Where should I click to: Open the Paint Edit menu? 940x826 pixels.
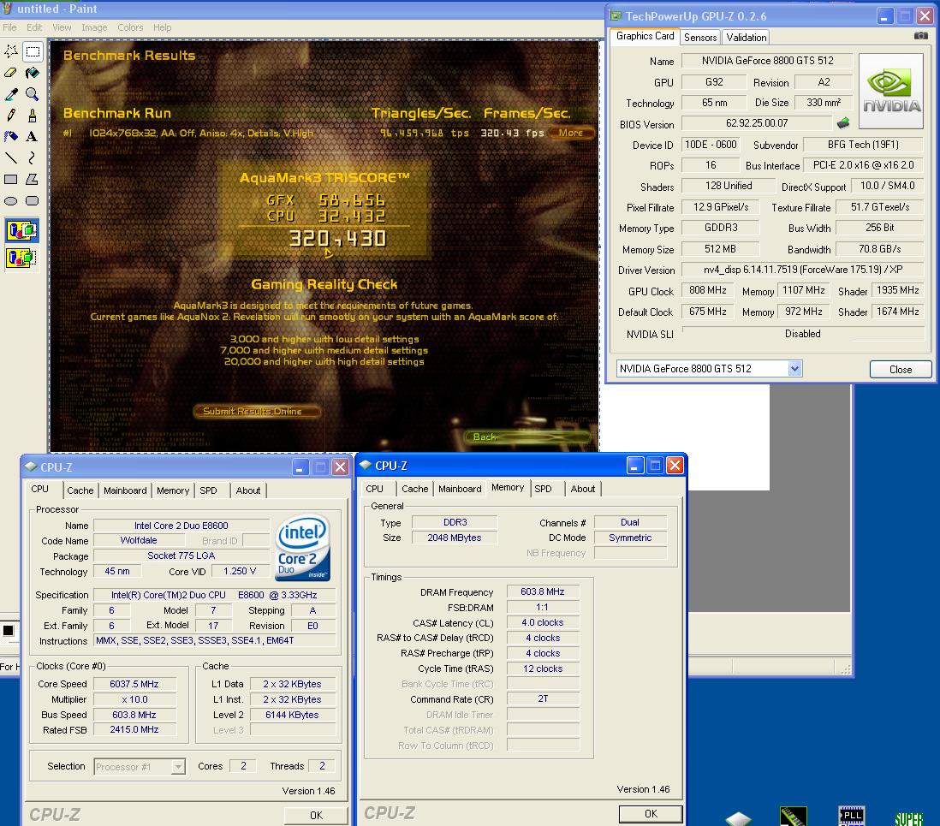tap(34, 27)
